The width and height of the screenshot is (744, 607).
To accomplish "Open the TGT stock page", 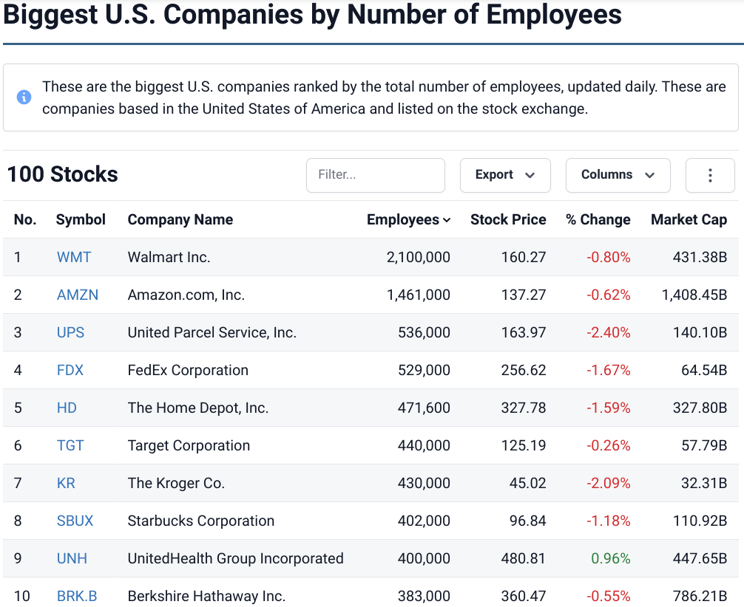I will (70, 445).
